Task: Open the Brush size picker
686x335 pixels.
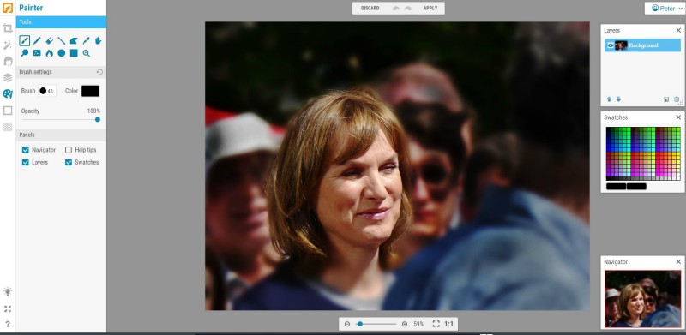Action: coord(47,91)
